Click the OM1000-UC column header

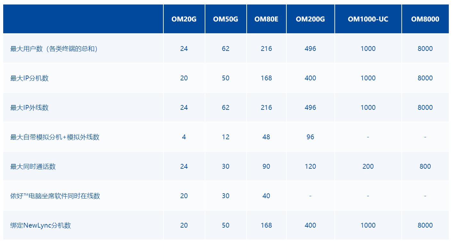click(368, 19)
